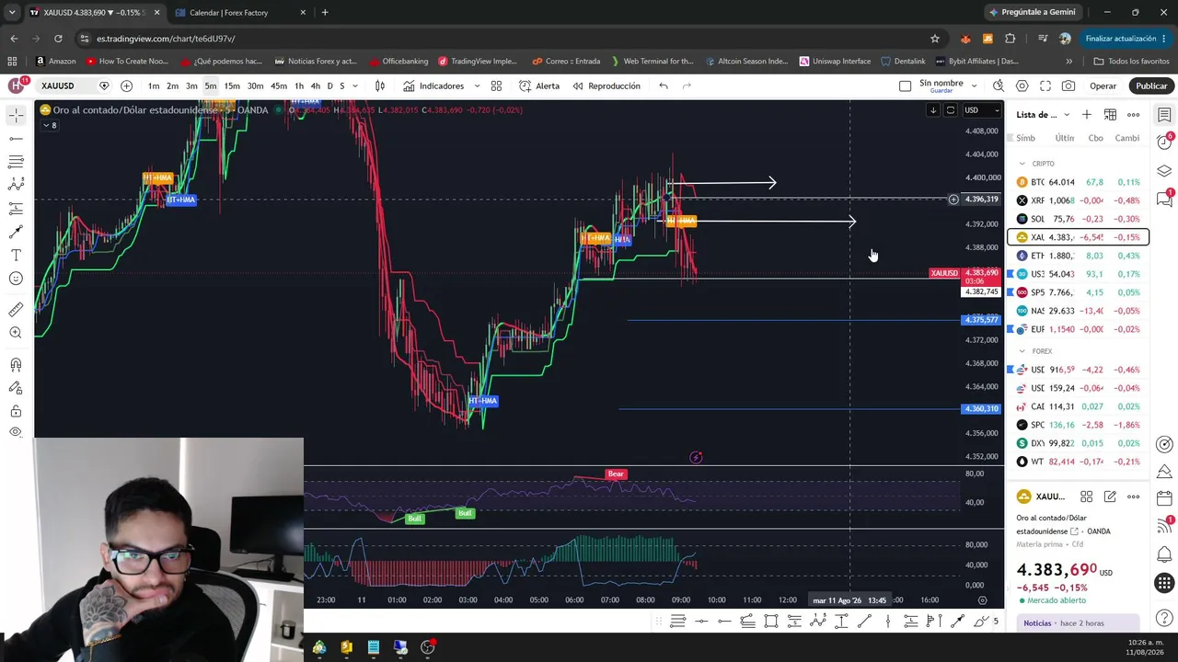Open the Alerts clock panel icon
Viewport: 1178px width, 662px height.
point(1164,143)
